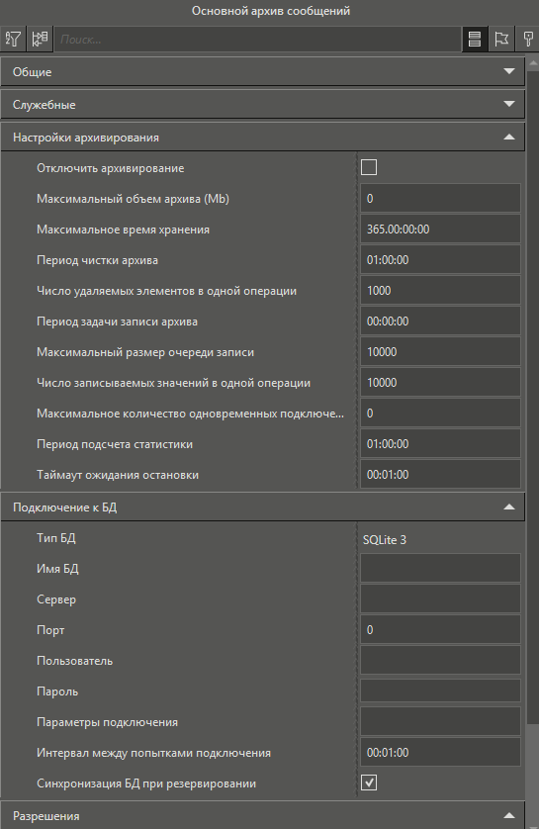Uncheck Синхронизация БД при резервировании checkbox
539x829 pixels.
[369, 783]
